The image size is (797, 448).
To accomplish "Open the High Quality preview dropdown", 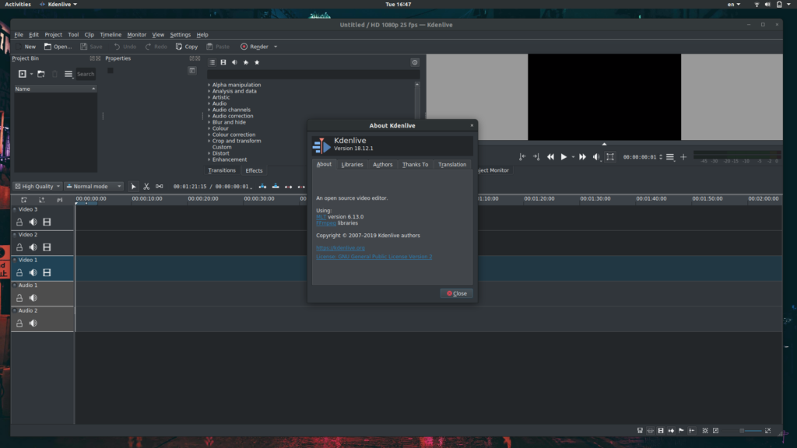I will (36, 186).
